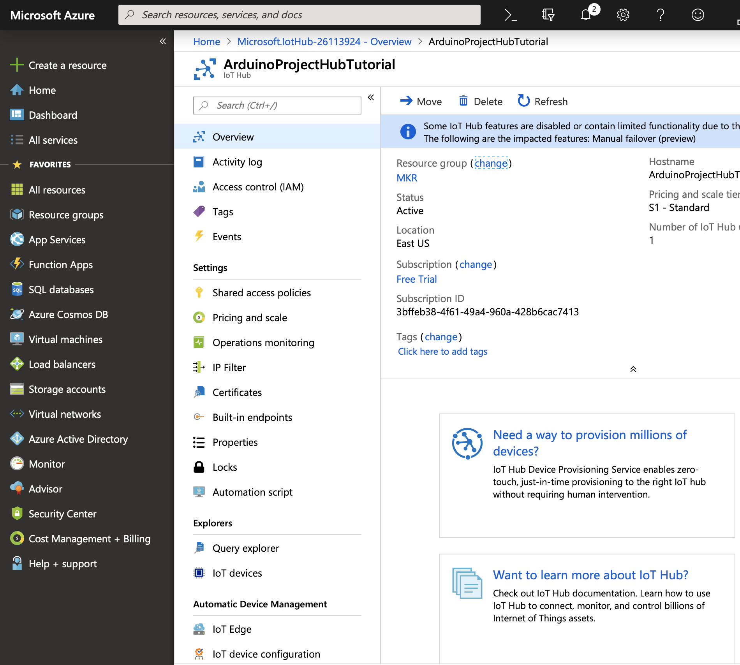Screen dimensions: 740x665
Task: Open Security Center from the sidebar
Action: [x=62, y=514]
